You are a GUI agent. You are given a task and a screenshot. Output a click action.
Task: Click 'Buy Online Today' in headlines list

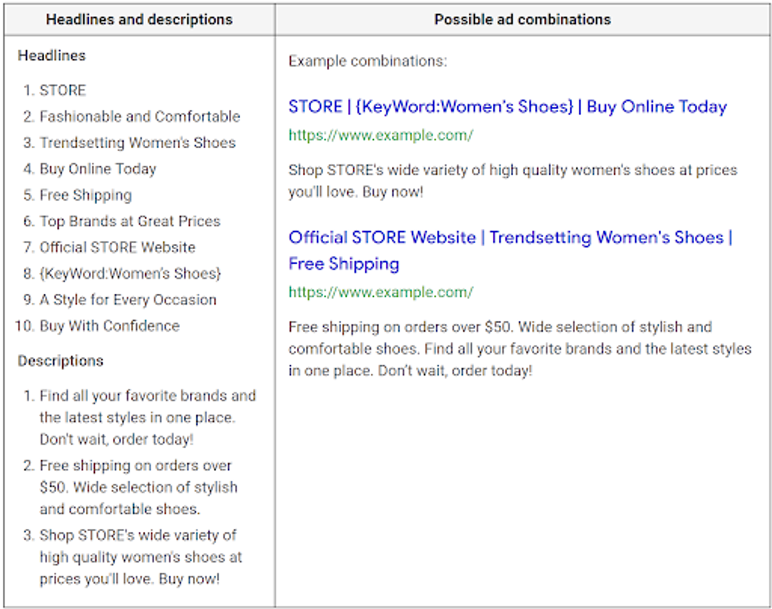click(98, 169)
